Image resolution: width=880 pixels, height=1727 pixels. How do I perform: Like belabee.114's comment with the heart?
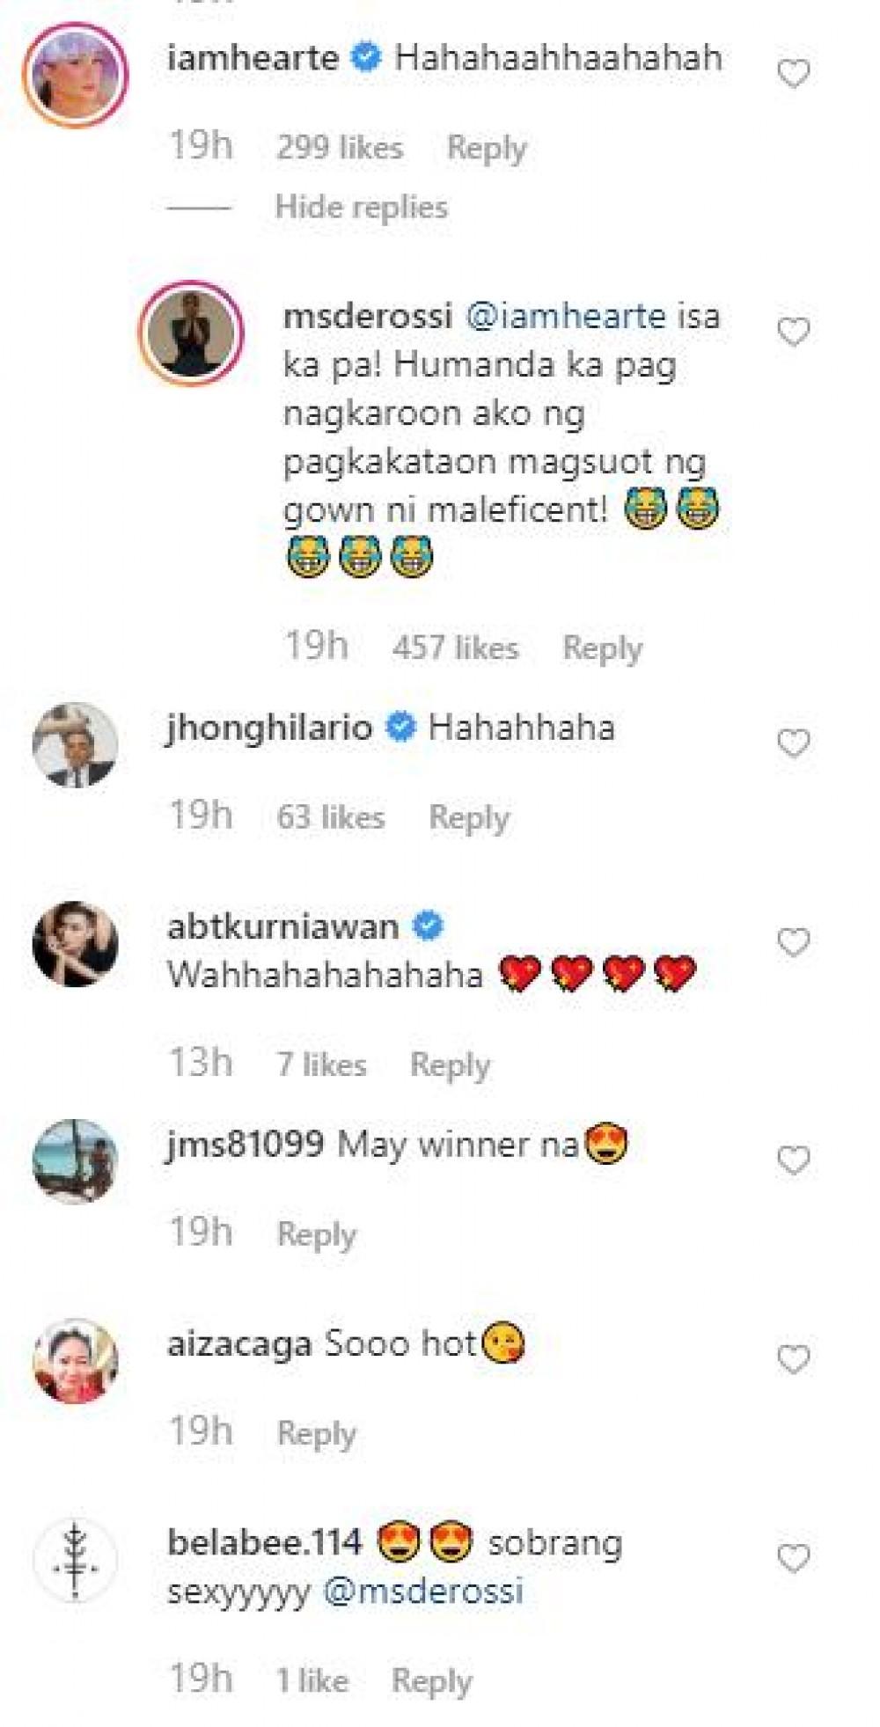(794, 1559)
